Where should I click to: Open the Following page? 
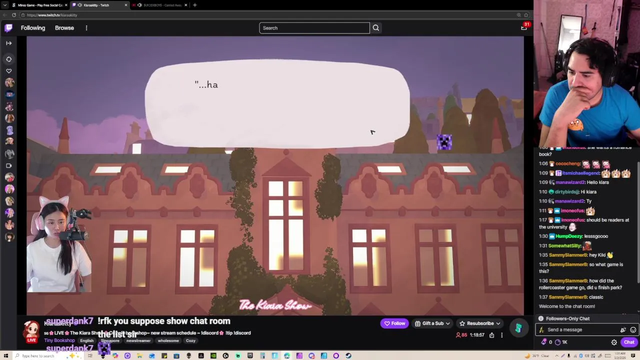(x=33, y=28)
